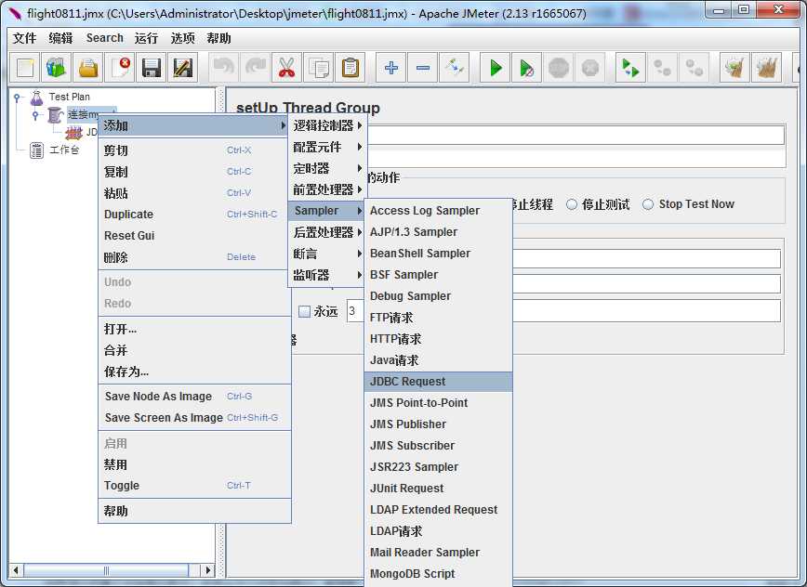Click the Redo arrow toolbar icon
The width and height of the screenshot is (807, 587).
[256, 68]
